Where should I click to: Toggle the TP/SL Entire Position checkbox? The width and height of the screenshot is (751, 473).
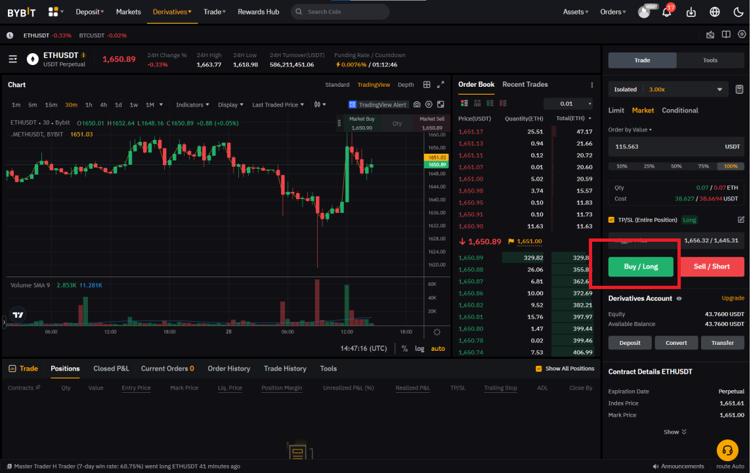pyautogui.click(x=611, y=220)
